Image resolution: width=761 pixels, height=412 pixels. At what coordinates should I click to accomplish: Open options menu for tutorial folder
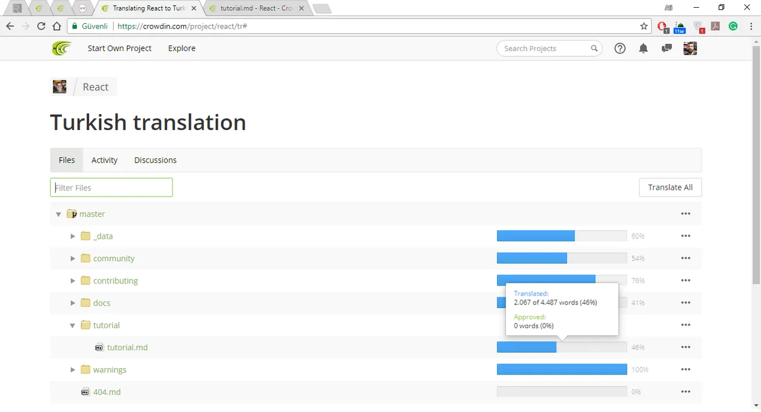pyautogui.click(x=685, y=325)
